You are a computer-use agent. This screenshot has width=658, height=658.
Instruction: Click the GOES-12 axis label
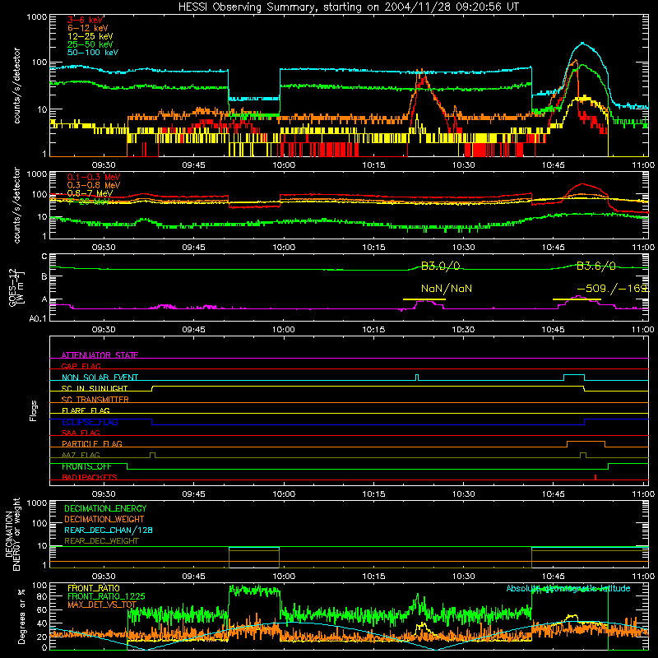pos(16,287)
